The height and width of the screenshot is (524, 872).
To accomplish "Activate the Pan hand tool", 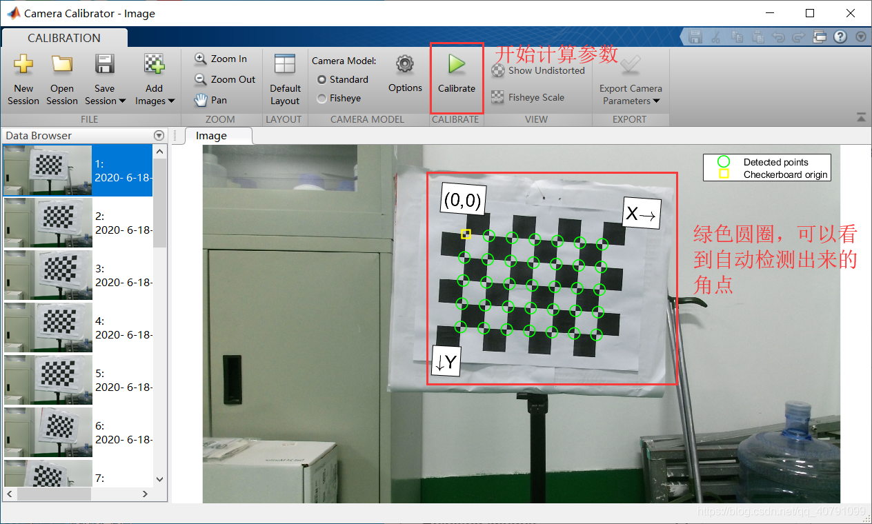I will pyautogui.click(x=210, y=100).
